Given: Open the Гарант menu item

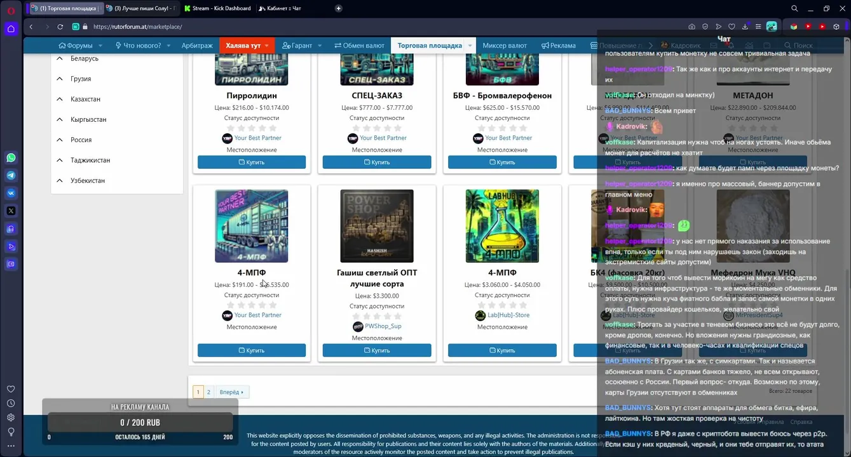Looking at the screenshot, I should pyautogui.click(x=297, y=46).
